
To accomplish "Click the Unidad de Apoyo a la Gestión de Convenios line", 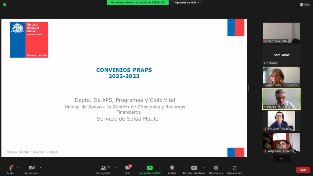I will [125, 109].
